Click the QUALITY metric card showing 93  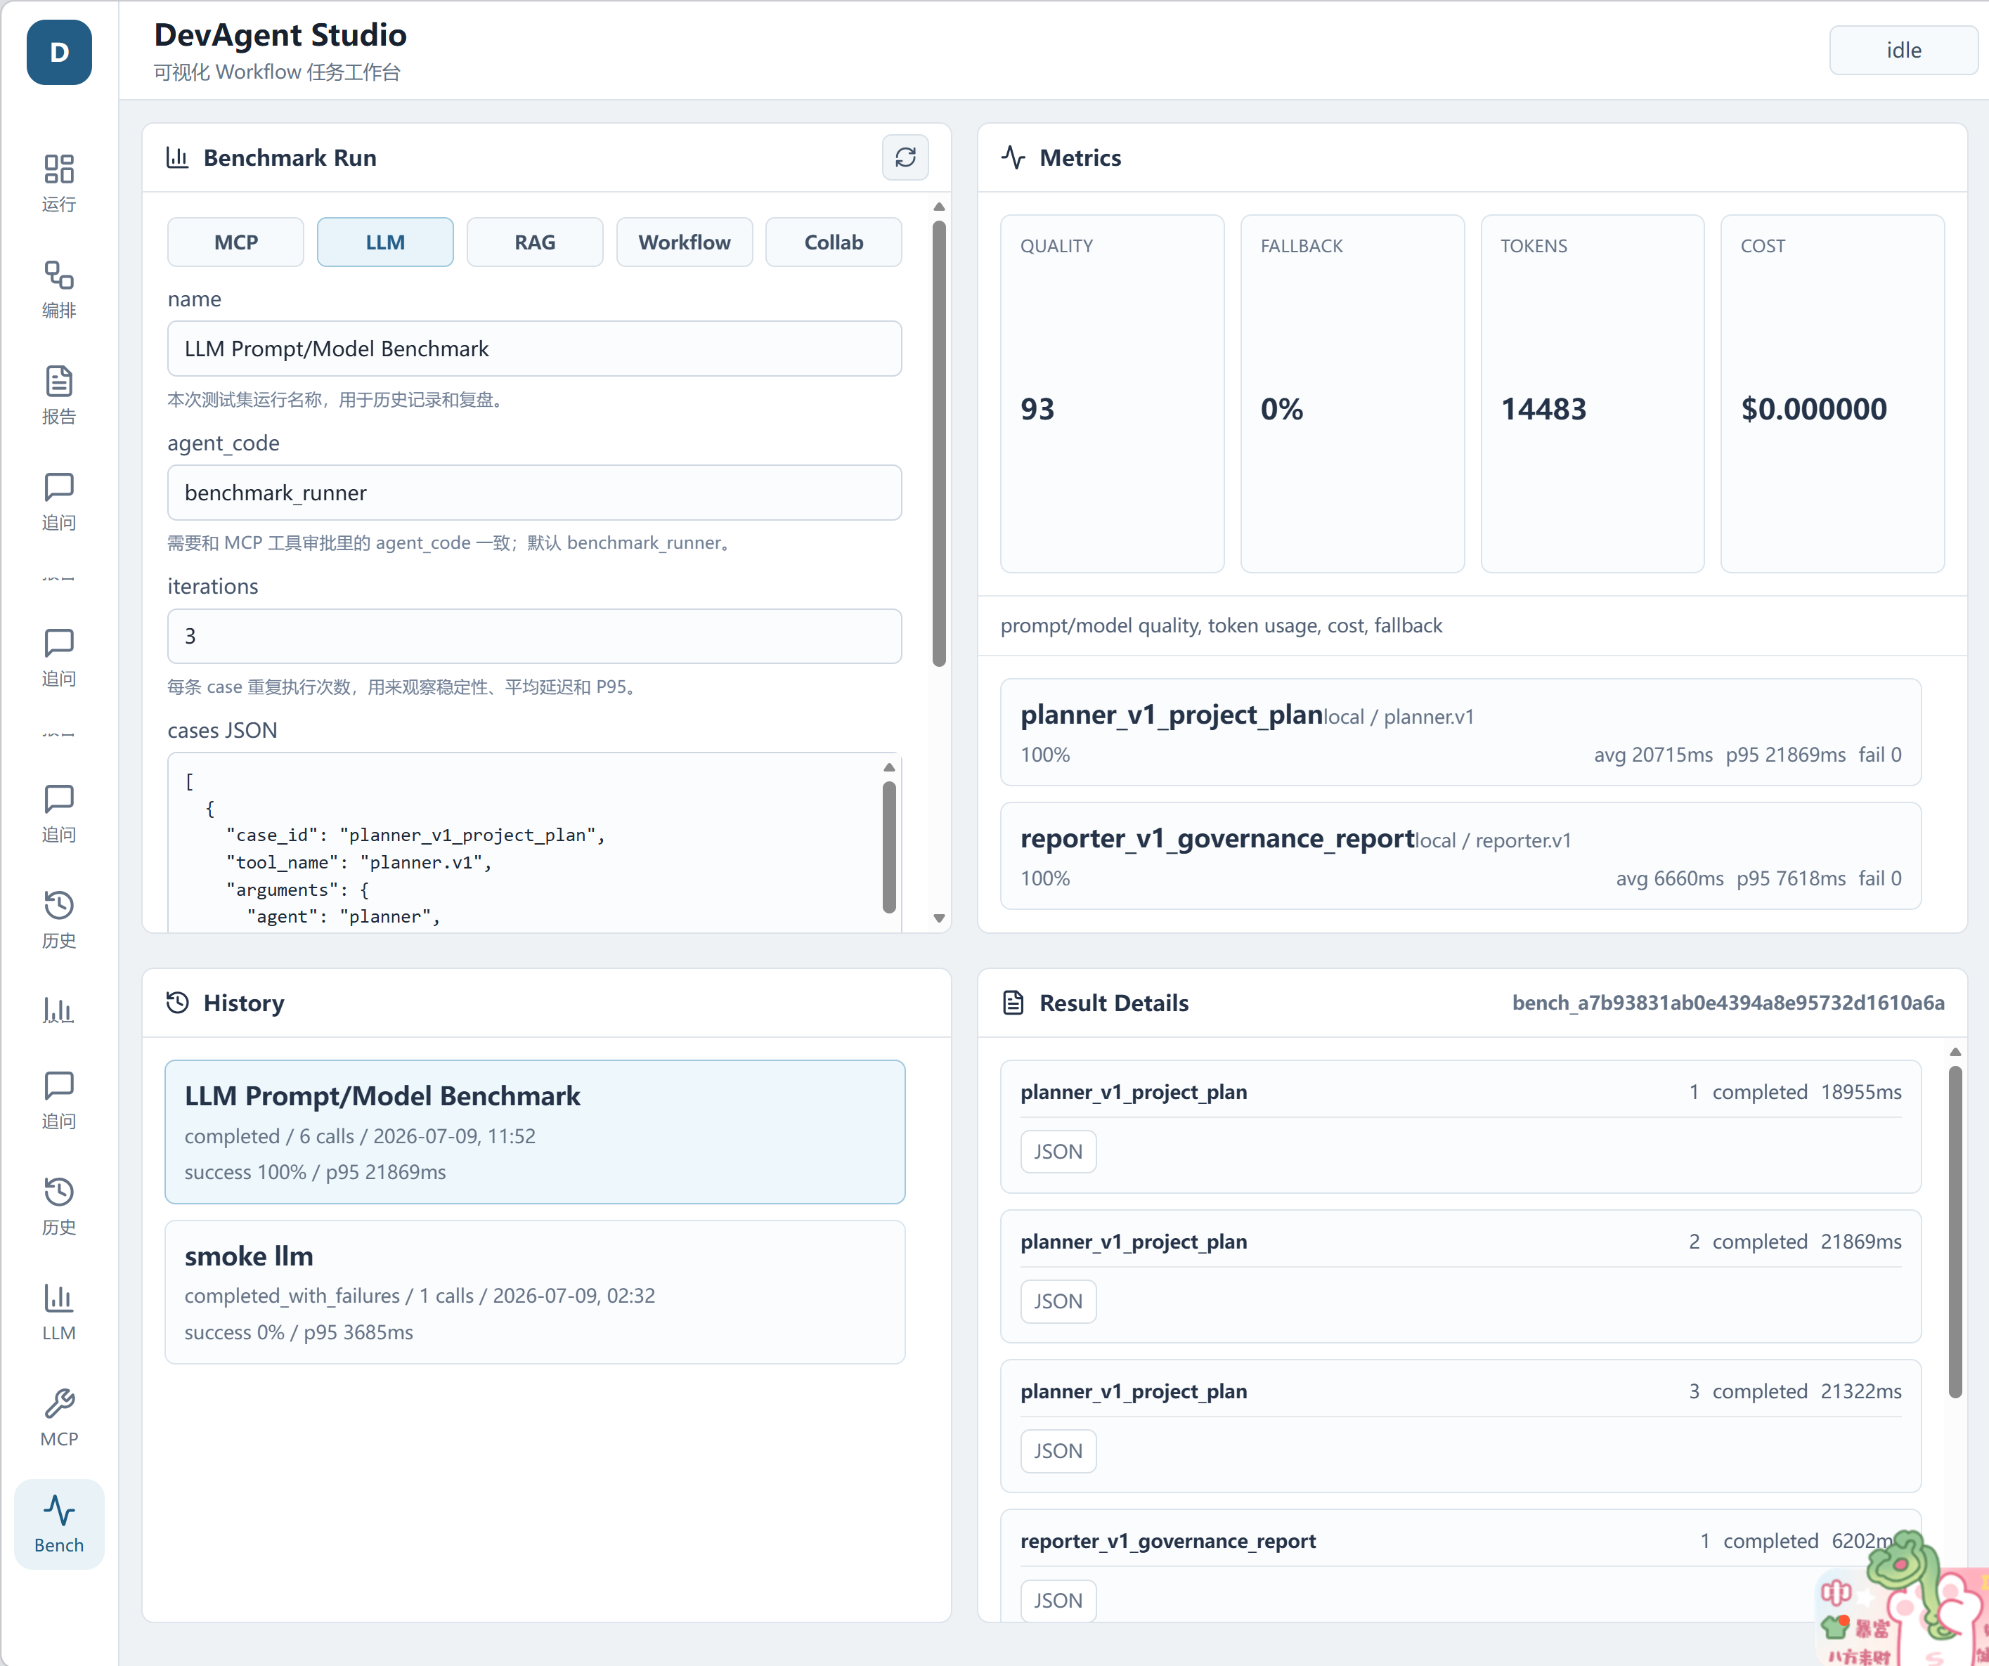(1112, 394)
